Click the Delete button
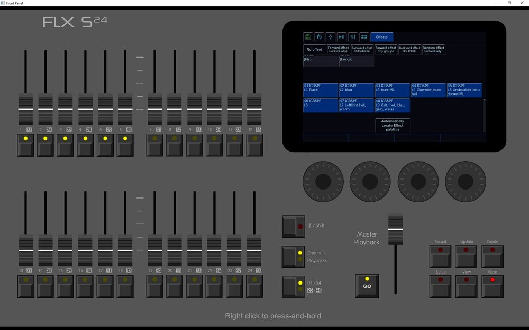Screen dimensions: 529x330 (492, 257)
